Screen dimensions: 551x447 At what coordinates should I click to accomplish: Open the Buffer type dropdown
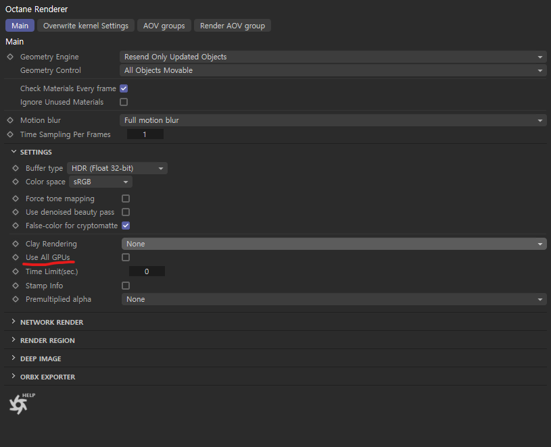pyautogui.click(x=118, y=168)
